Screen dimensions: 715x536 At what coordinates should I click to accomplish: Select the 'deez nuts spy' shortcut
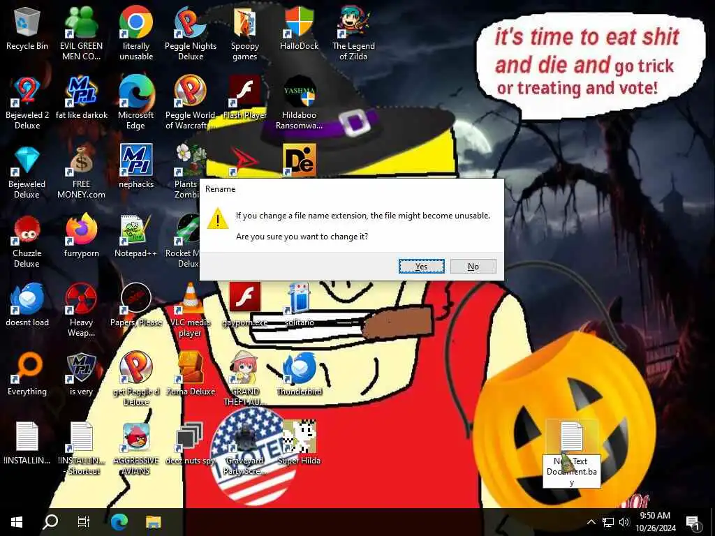pyautogui.click(x=191, y=443)
